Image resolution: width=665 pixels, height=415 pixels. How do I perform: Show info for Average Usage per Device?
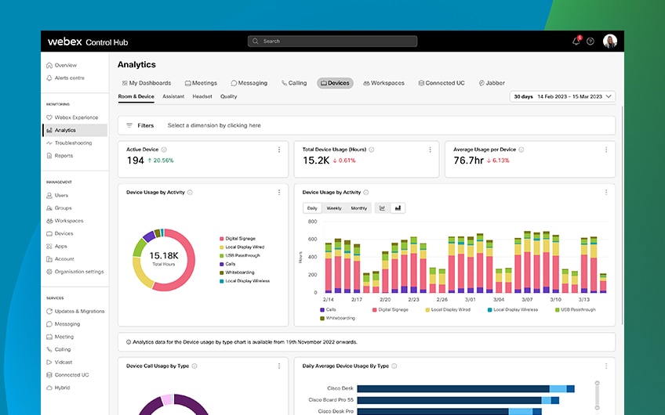pos(521,150)
